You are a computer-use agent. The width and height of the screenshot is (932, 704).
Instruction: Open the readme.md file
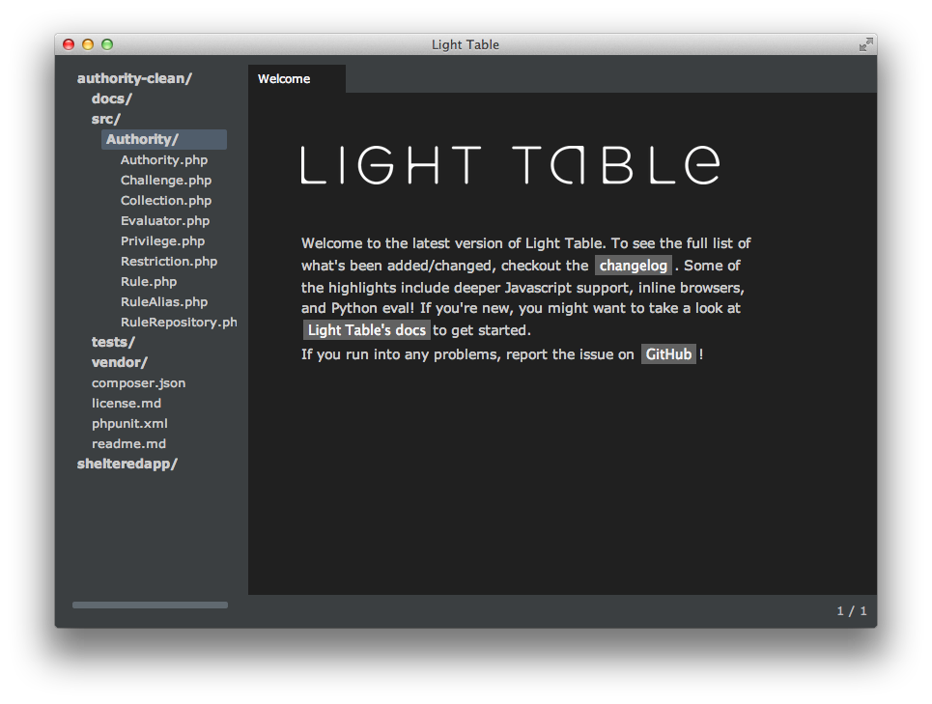(128, 444)
